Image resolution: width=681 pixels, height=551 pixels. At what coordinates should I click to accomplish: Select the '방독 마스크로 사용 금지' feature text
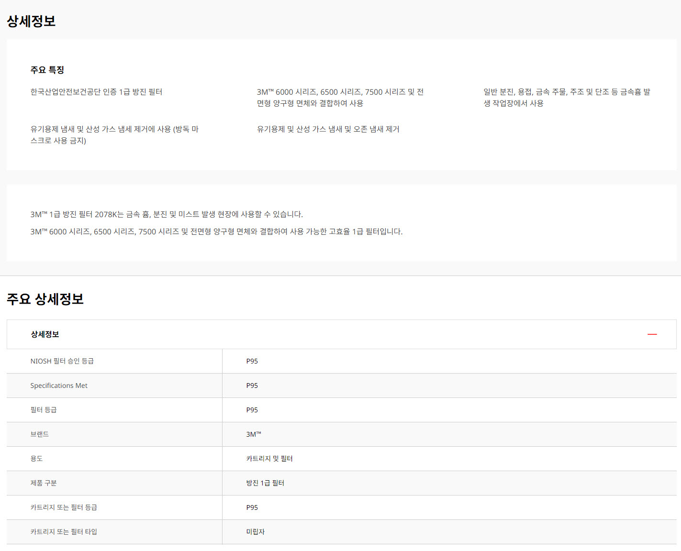pos(114,135)
